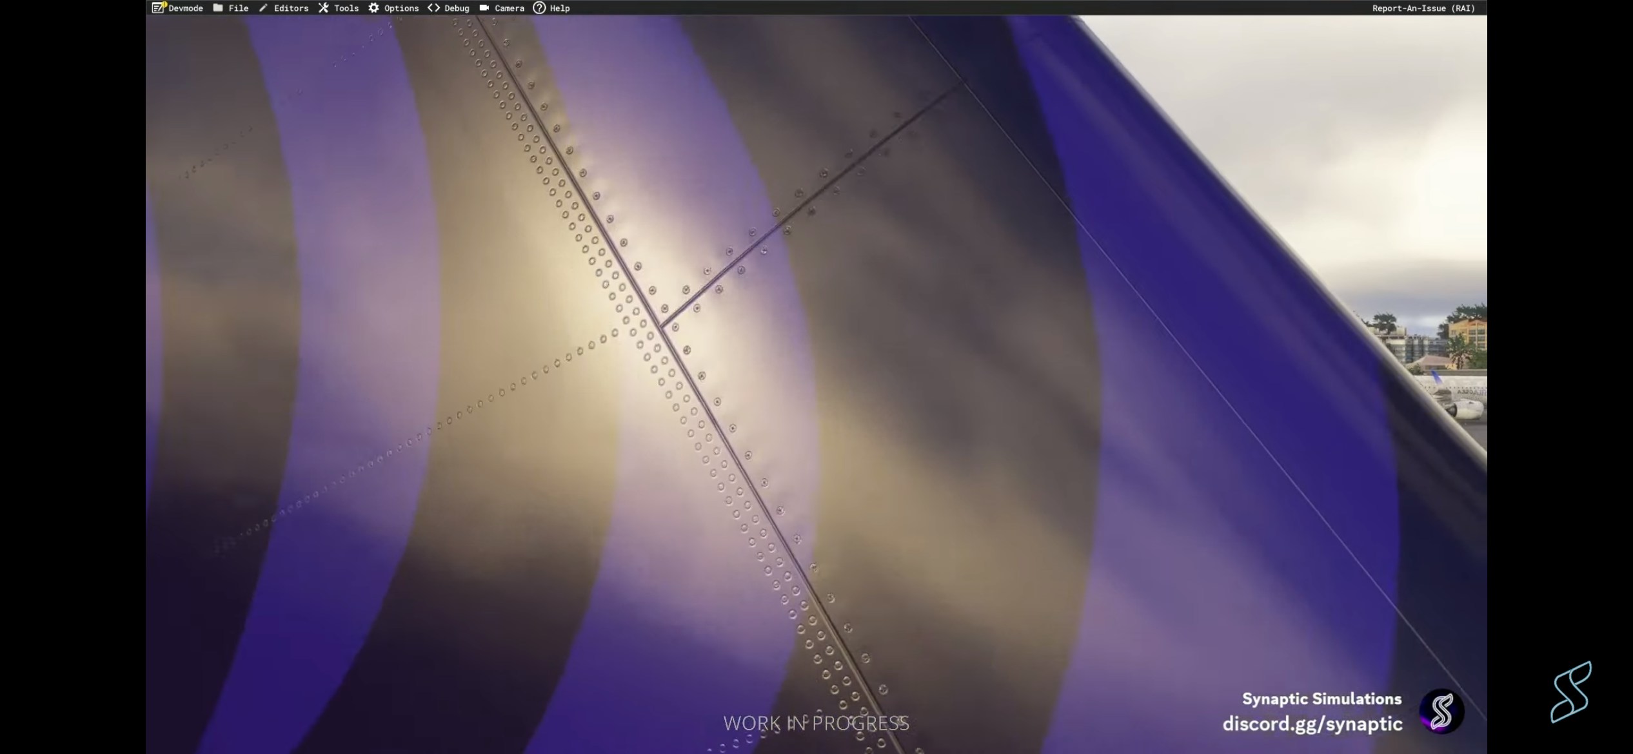Open the Camera menu label

click(510, 8)
